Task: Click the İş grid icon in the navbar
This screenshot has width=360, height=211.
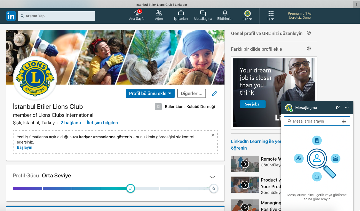Action: 271,13
